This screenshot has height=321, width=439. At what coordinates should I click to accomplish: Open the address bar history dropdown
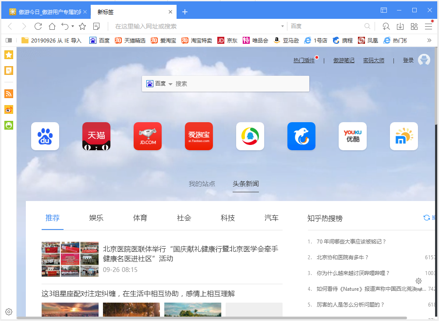tap(283, 26)
